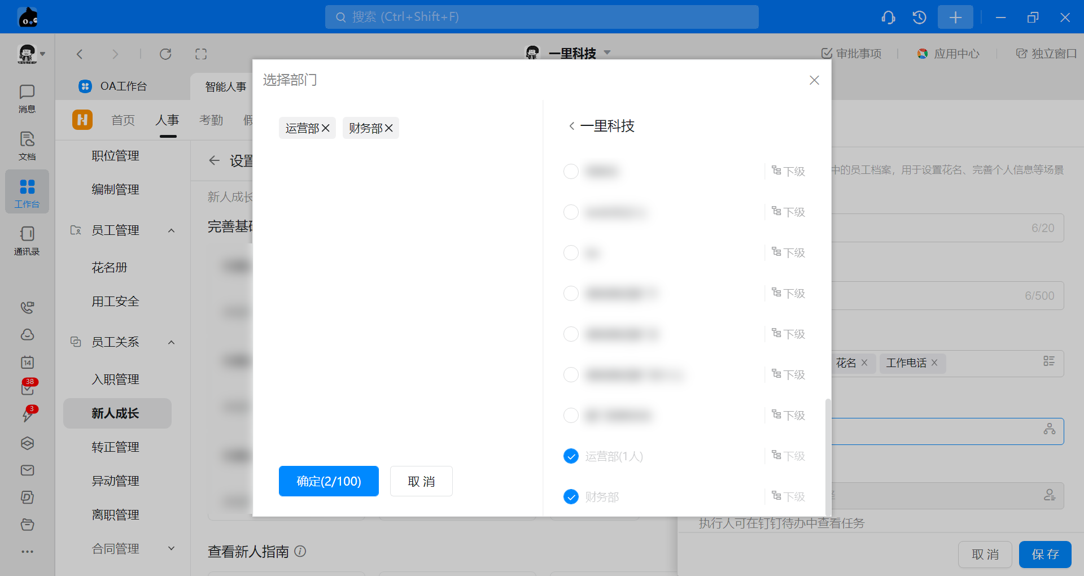Uncheck the 运营部(1人) department checkbox
1084x576 pixels.
(571, 456)
